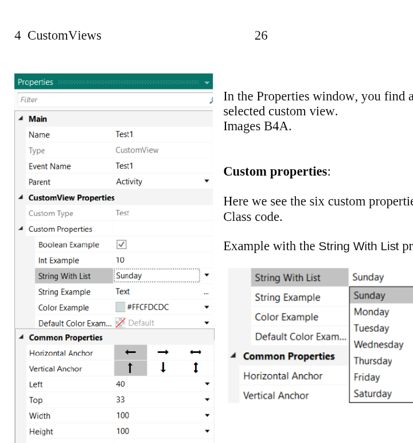Set Horizontal Anchor to left
413x443 pixels.
[131, 352]
